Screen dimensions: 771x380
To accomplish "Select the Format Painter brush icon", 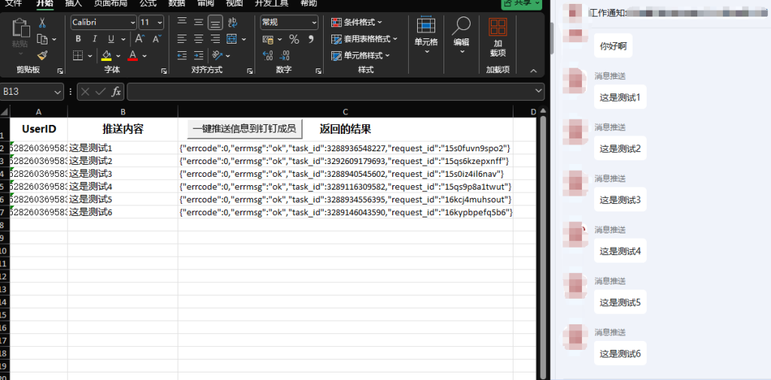I will pos(42,55).
